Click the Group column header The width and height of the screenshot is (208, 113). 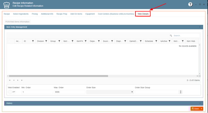[53, 41]
